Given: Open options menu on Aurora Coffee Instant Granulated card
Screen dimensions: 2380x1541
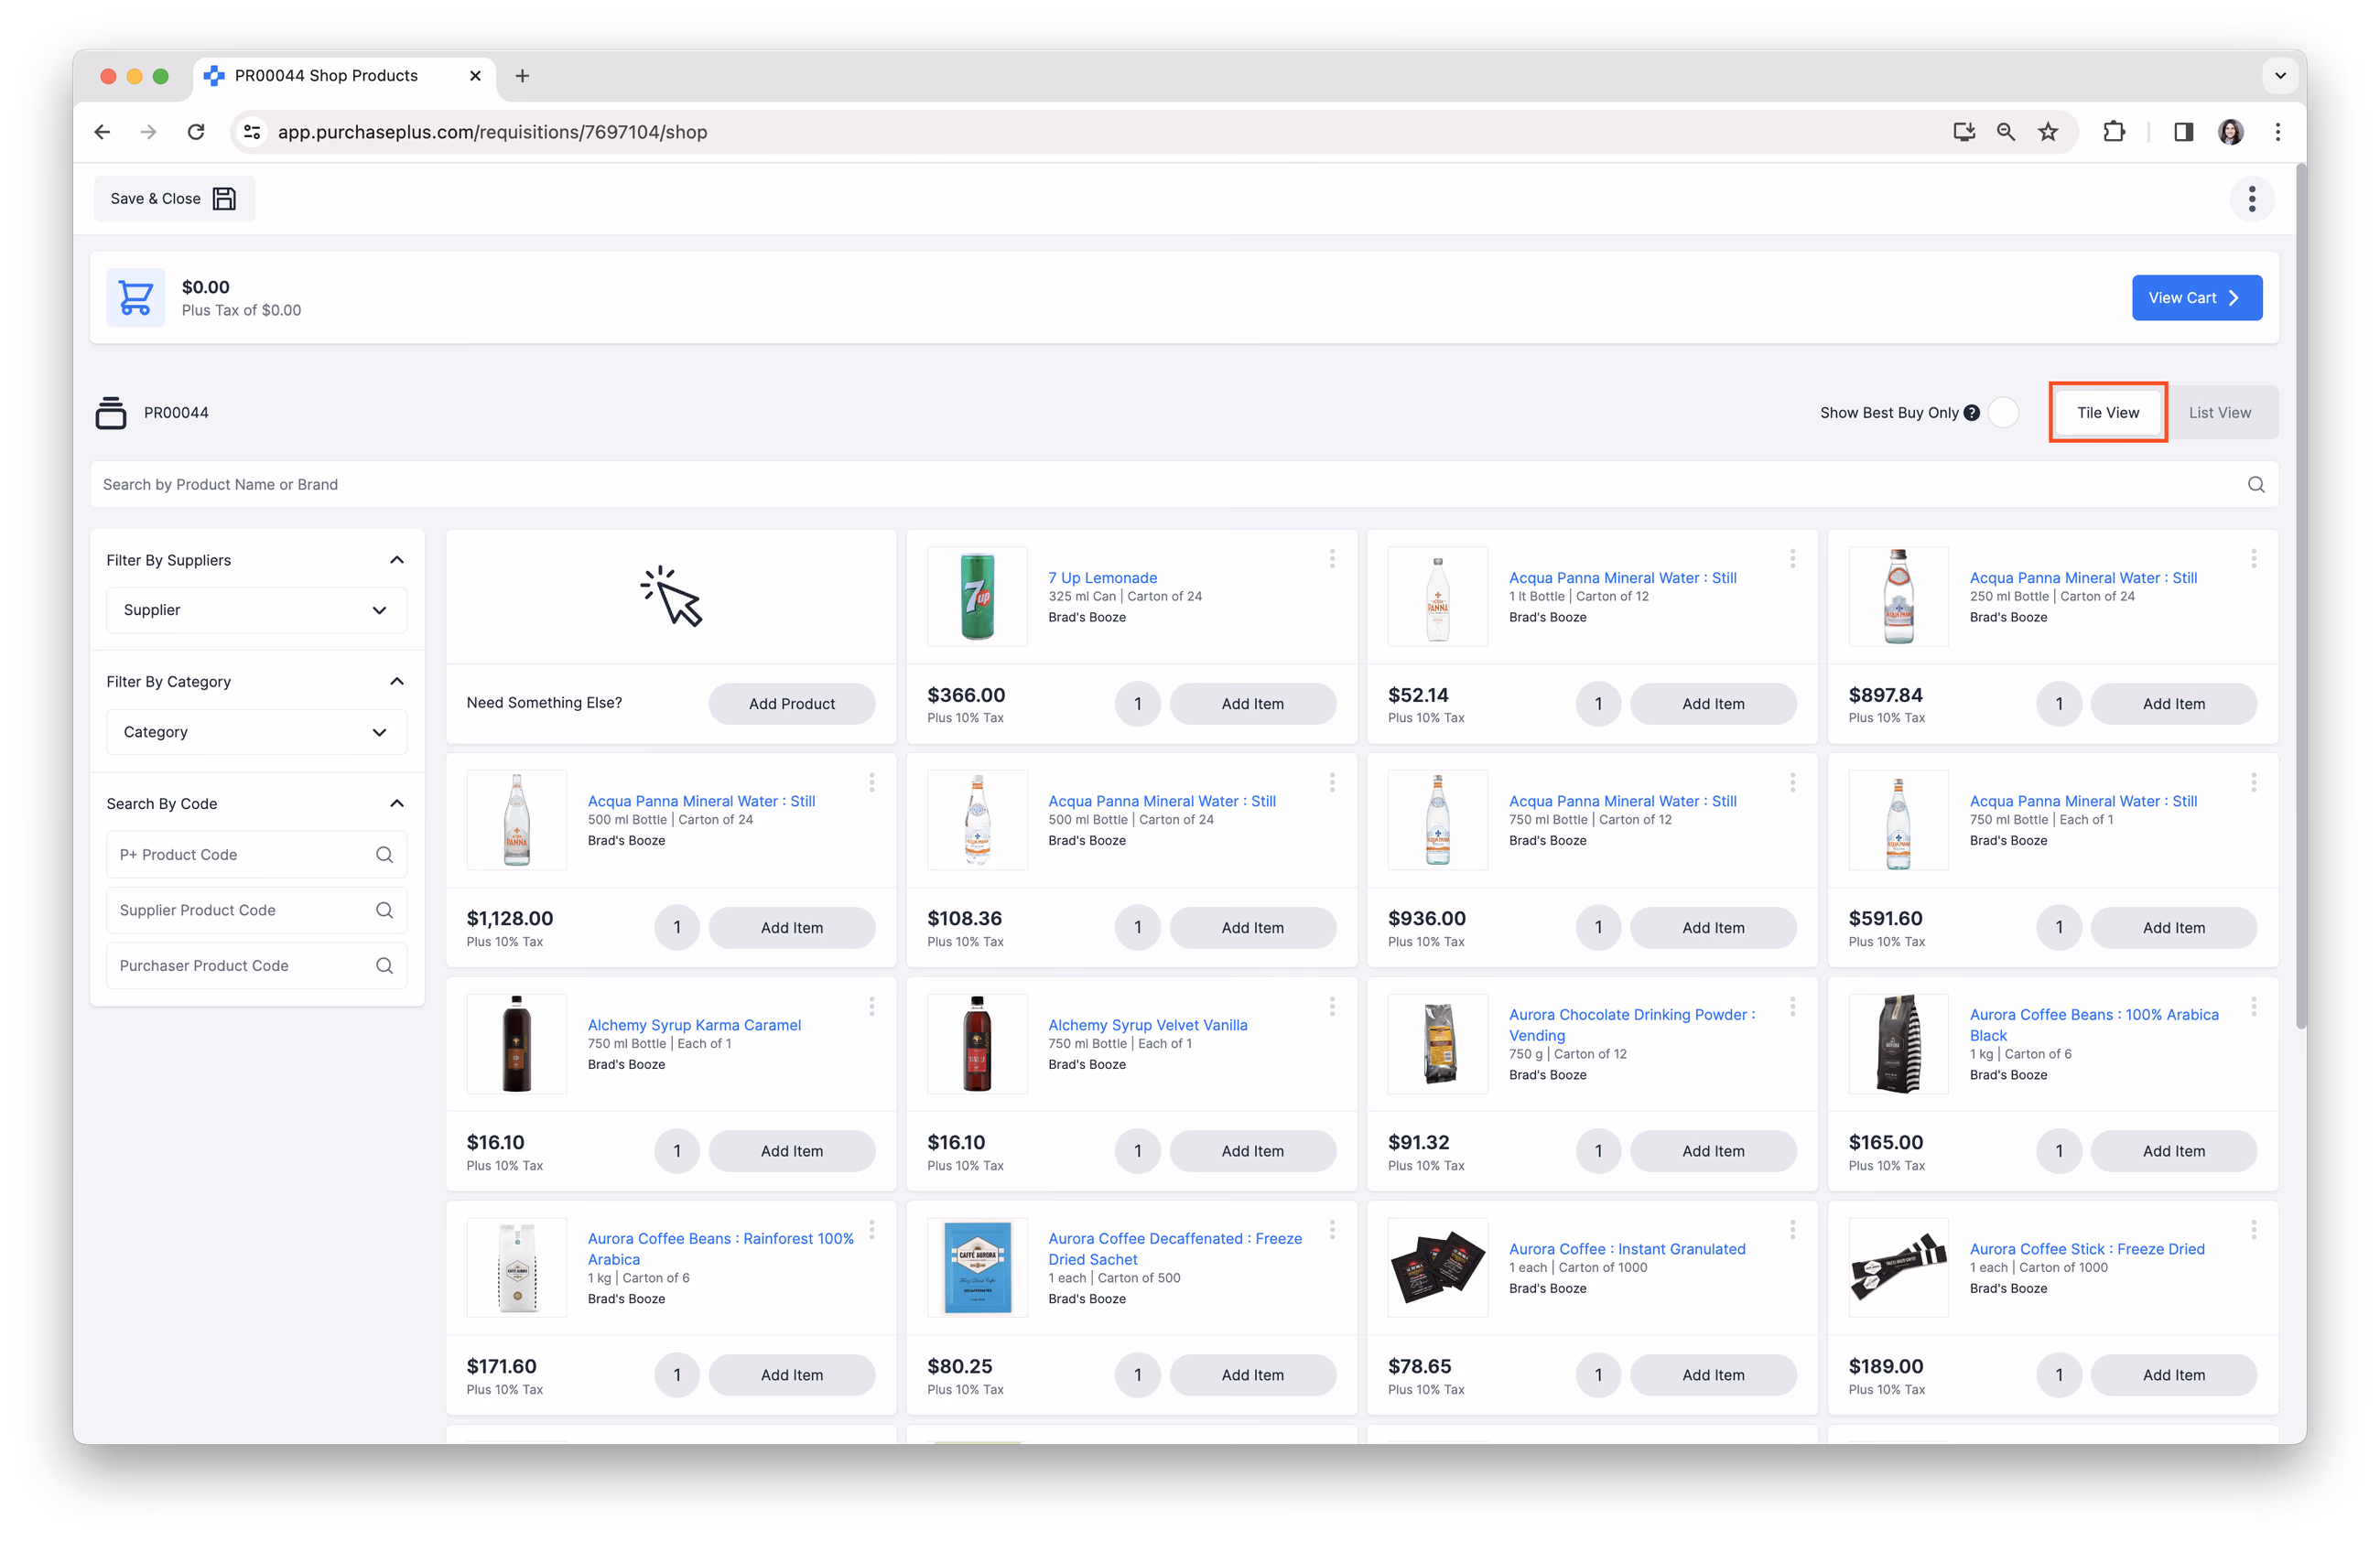Looking at the screenshot, I should pos(1793,1230).
